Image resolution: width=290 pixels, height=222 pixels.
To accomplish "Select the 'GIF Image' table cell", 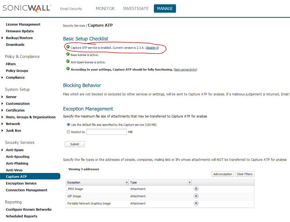I will coord(74,196).
